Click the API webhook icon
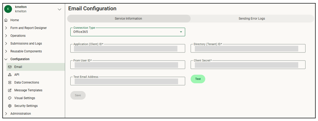Viewport: 318px width, 121px height. pyautogui.click(x=10, y=75)
